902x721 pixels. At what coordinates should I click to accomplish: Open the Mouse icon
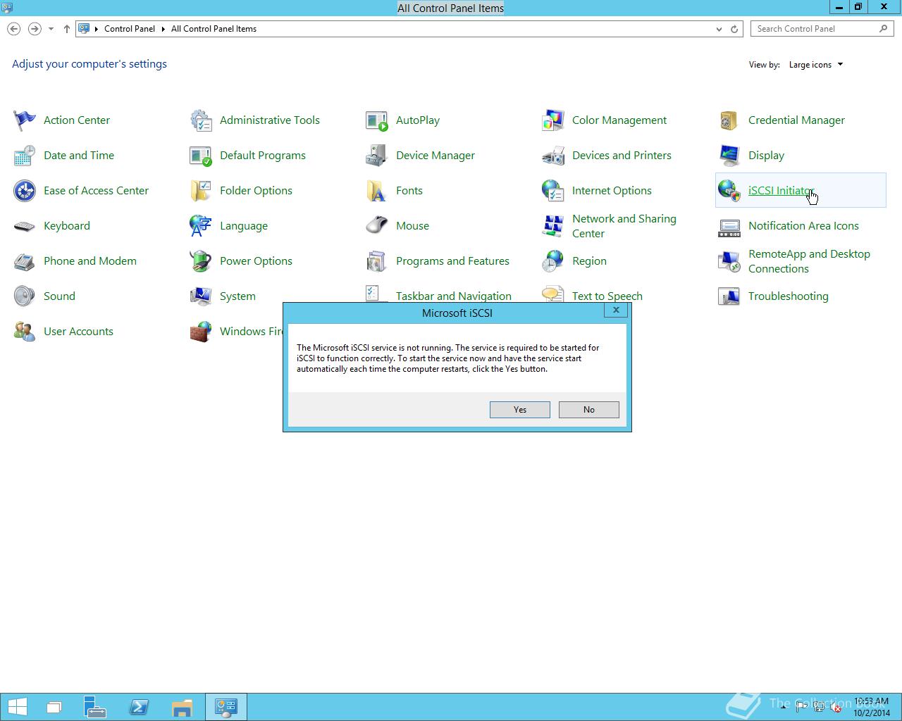[377, 226]
